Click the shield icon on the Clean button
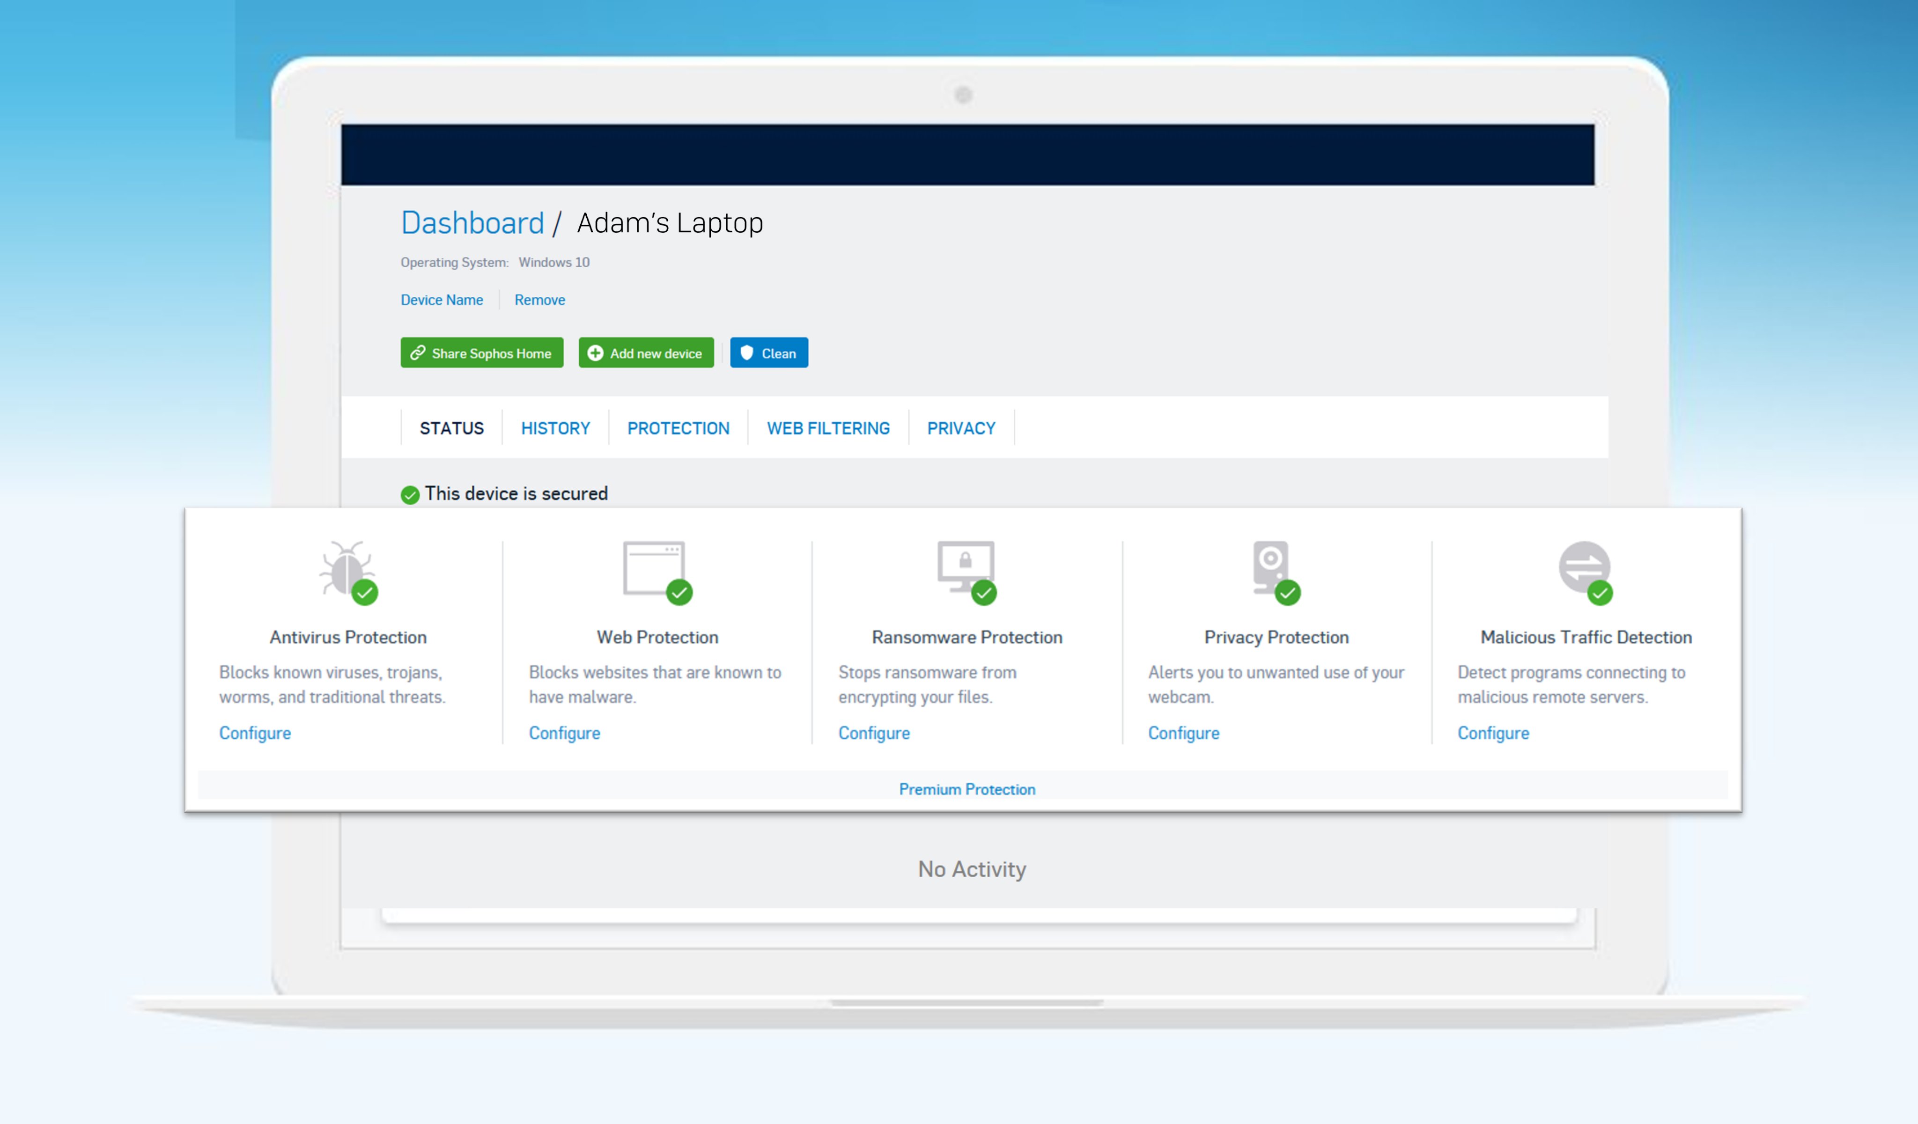Screen dimensions: 1918x1124 pyautogui.click(x=747, y=353)
